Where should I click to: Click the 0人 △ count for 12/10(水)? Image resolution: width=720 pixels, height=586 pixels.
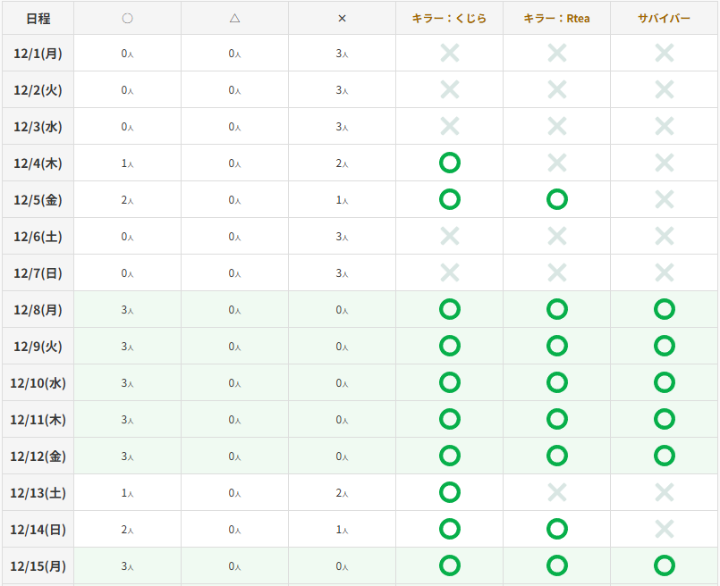[x=234, y=383]
